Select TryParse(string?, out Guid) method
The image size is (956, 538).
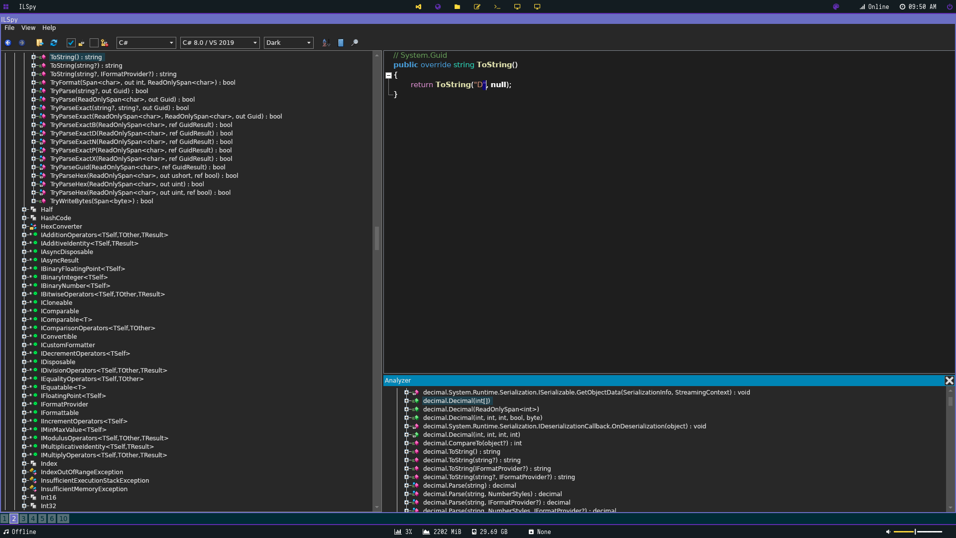pyautogui.click(x=99, y=91)
